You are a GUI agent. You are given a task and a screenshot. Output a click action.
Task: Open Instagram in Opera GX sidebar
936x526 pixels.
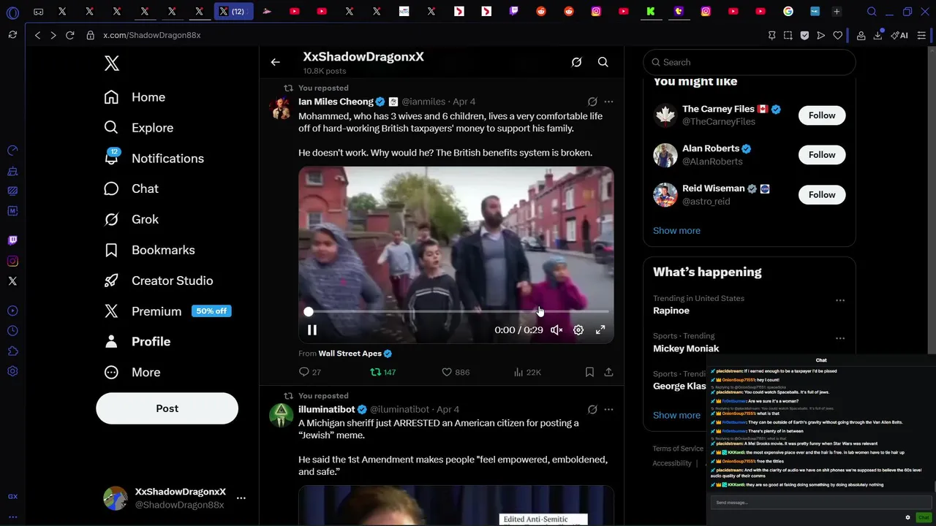point(12,261)
